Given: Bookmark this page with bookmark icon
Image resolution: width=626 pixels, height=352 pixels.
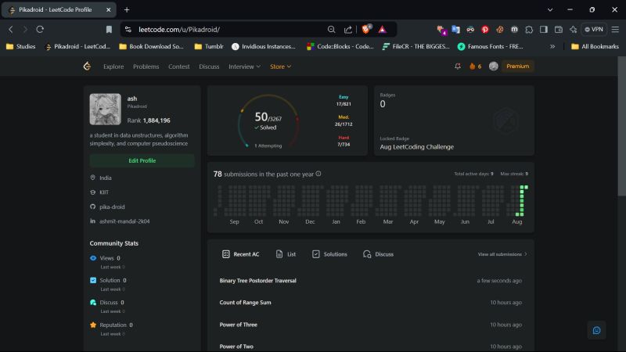Looking at the screenshot, I should (x=109, y=29).
